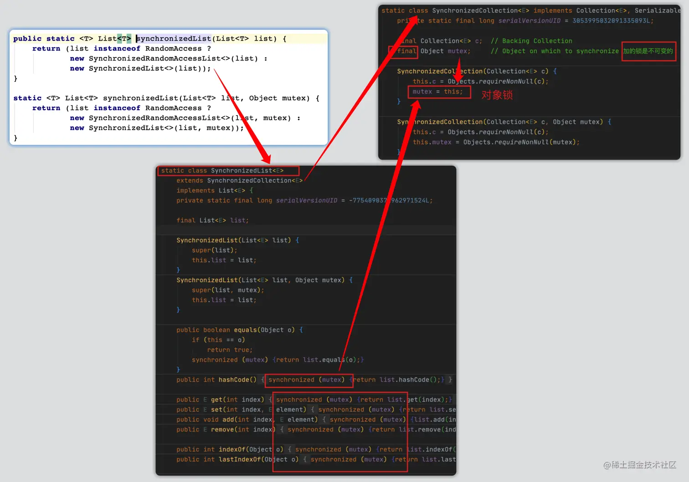Click the 'if (this == o)' line
Viewport: 689px width, 482px height.
pos(218,340)
